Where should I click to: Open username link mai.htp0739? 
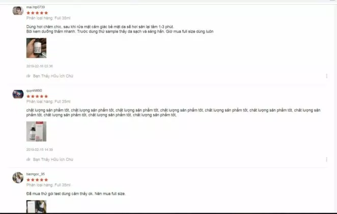tap(36, 7)
